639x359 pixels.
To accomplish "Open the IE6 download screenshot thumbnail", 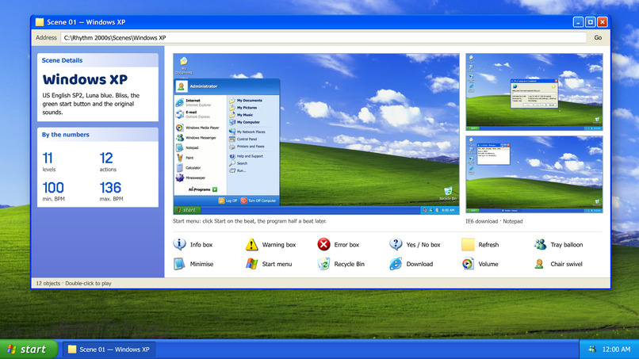I will [534, 92].
